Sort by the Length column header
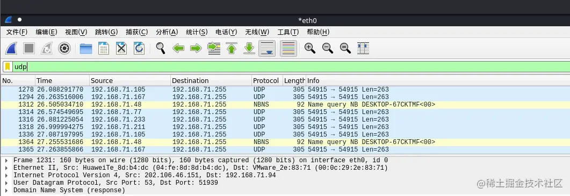570x196 pixels. coord(294,80)
